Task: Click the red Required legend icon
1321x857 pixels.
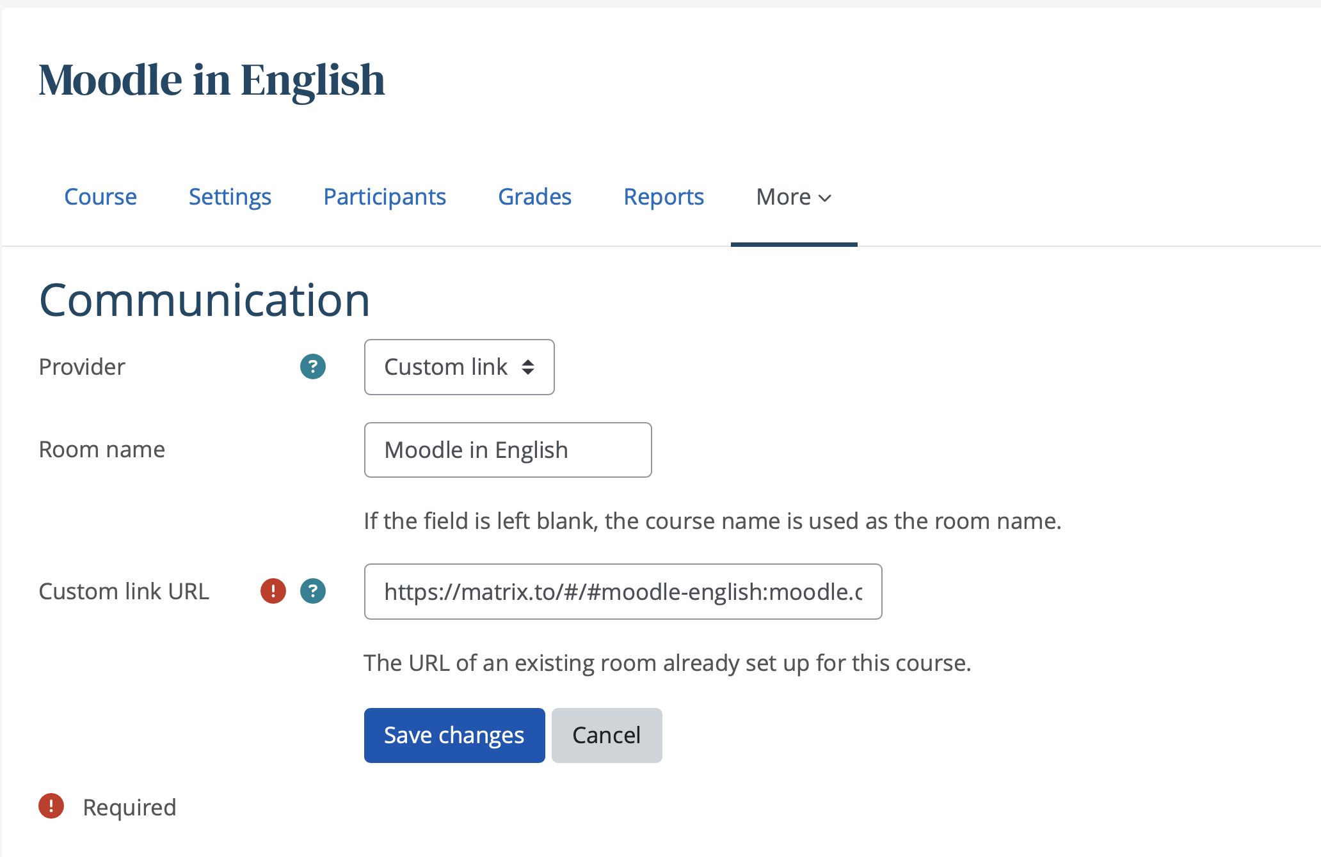Action: 51,806
